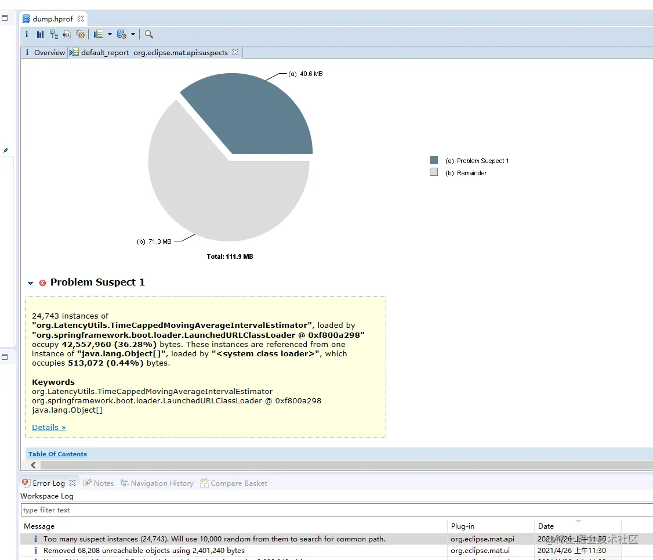This screenshot has width=653, height=560.
Task: Click the org.eclipse.mat.api plug-in cell
Action: pyautogui.click(x=483, y=539)
